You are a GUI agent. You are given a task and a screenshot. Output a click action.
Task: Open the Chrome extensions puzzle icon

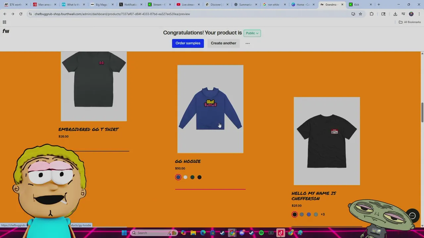(371, 14)
